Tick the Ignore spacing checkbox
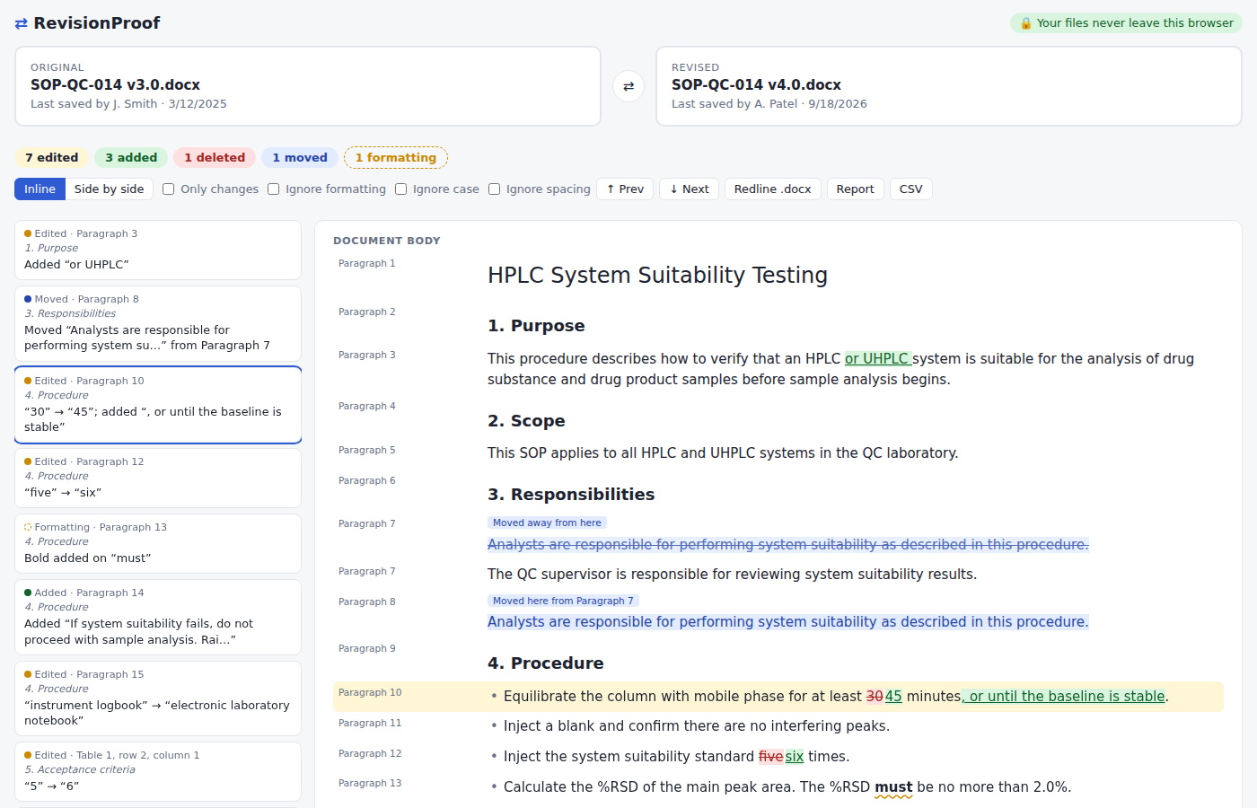The width and height of the screenshot is (1257, 808). click(494, 189)
